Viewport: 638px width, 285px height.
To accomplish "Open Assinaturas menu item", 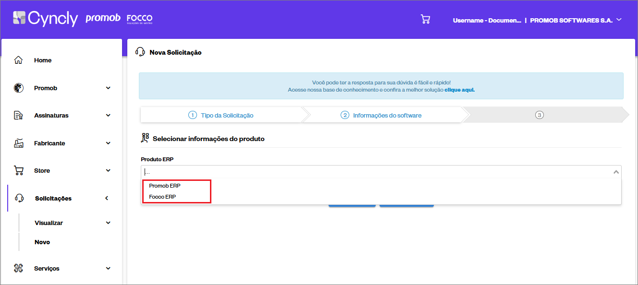I will click(51, 116).
